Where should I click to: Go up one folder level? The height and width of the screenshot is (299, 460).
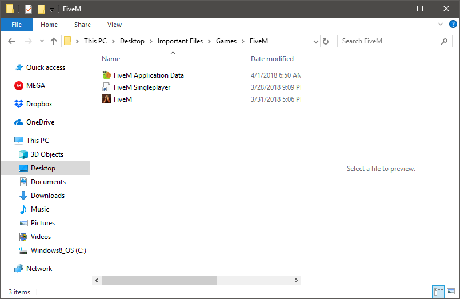click(53, 41)
